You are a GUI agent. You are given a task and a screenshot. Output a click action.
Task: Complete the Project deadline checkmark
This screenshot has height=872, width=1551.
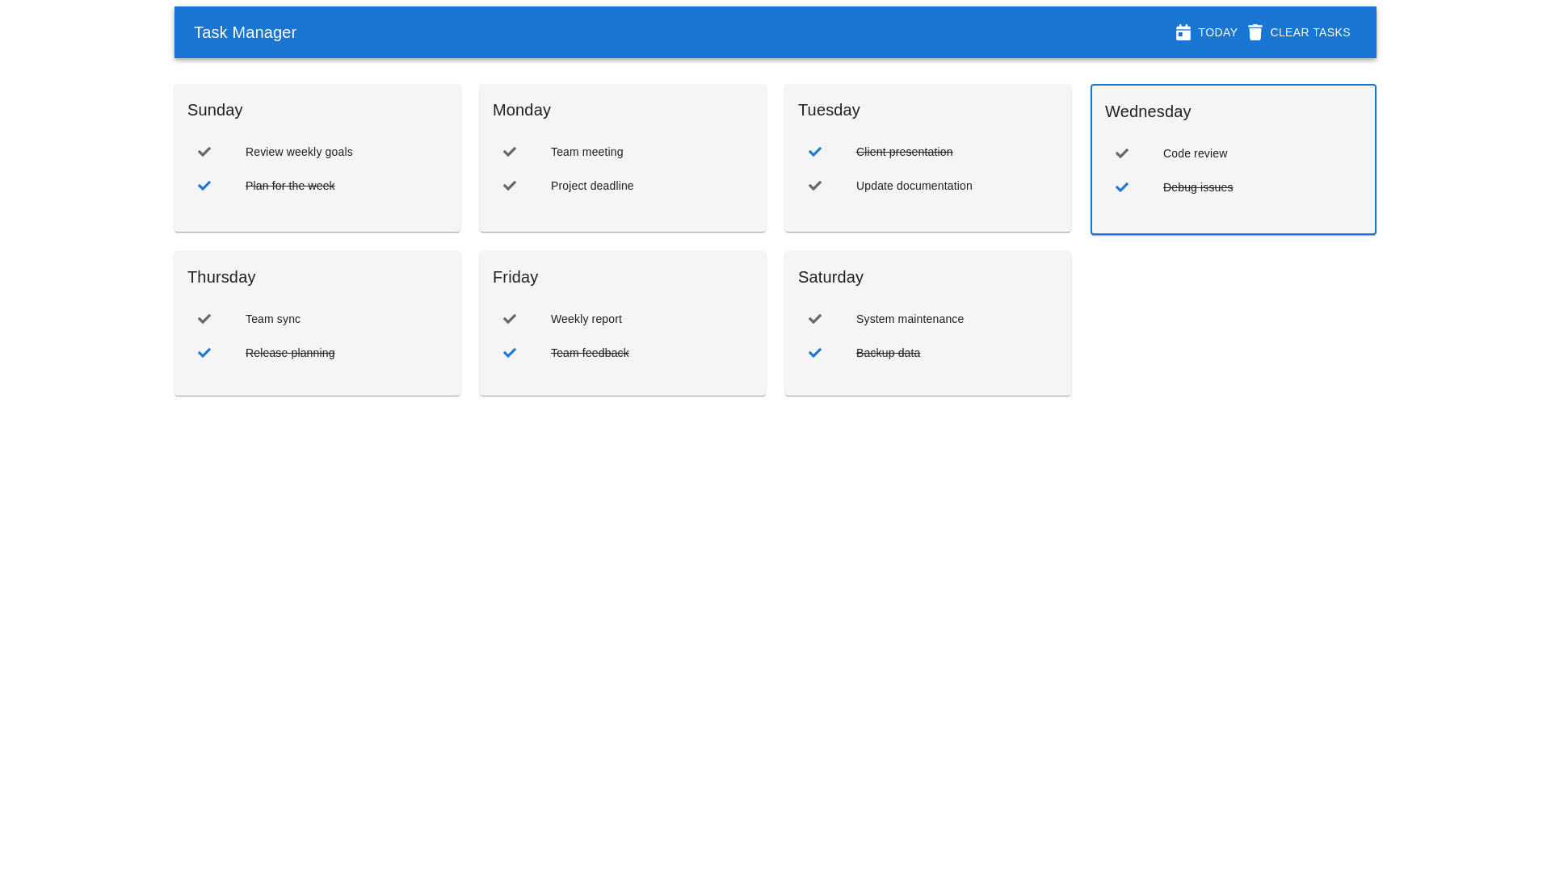[510, 186]
